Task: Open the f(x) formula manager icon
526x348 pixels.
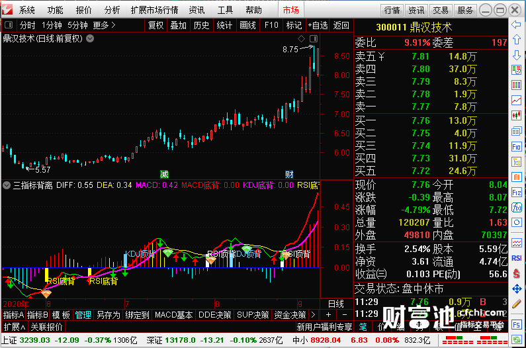Action: (516, 207)
